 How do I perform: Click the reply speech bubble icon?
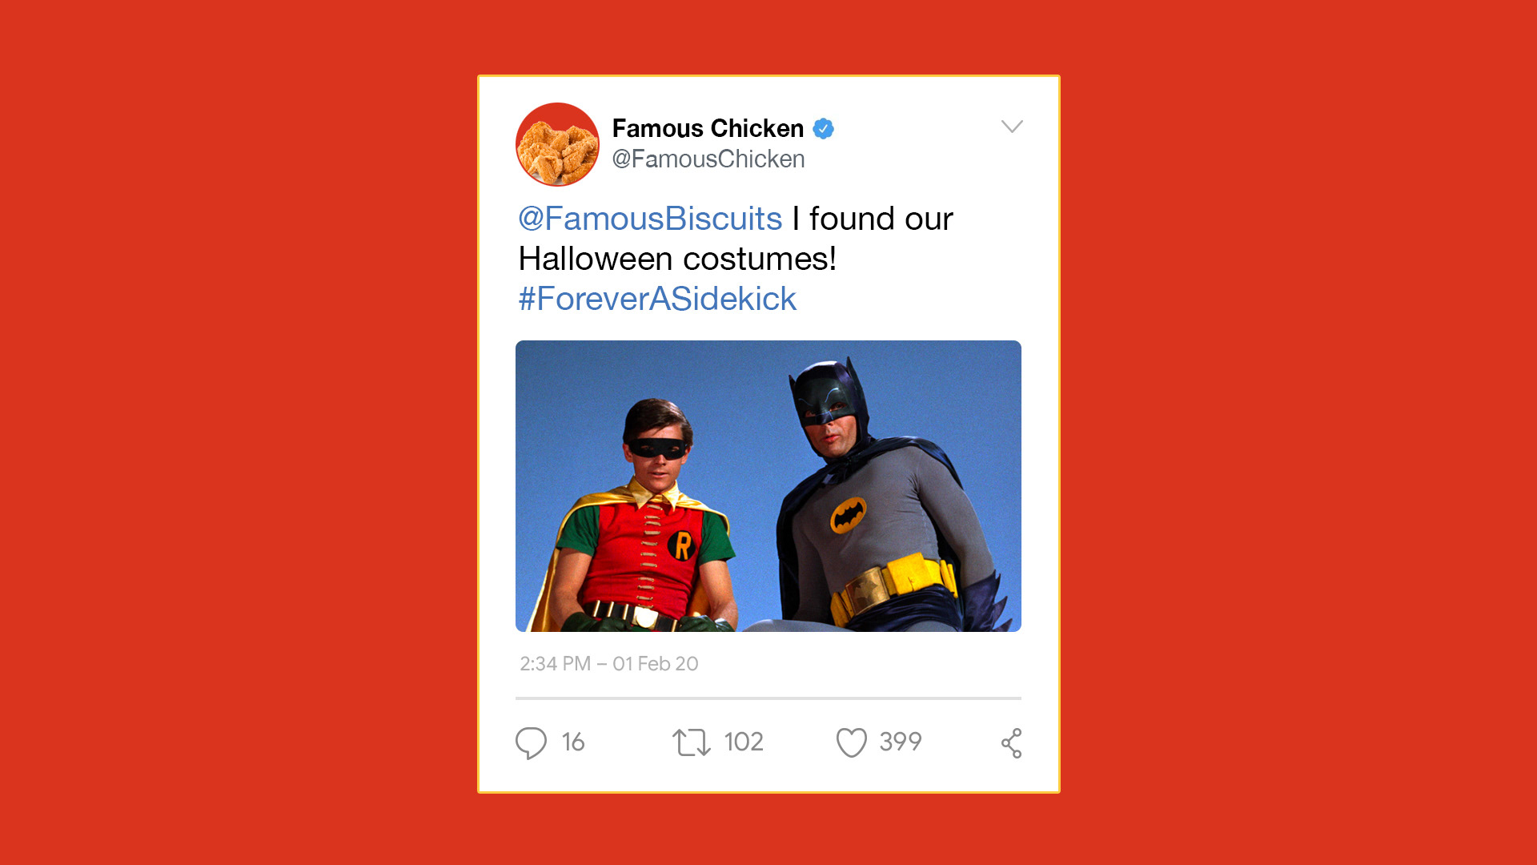click(531, 742)
